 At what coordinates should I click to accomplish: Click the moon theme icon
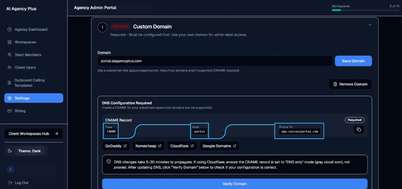pos(10,151)
